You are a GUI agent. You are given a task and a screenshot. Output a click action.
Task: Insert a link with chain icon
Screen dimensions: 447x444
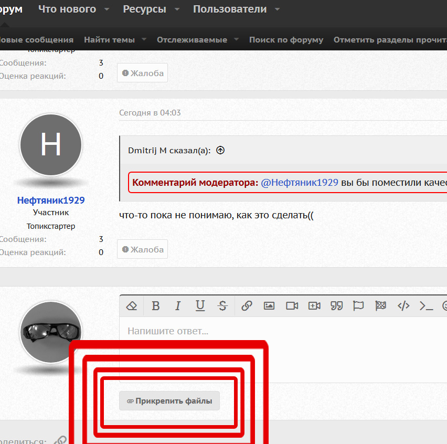tap(247, 306)
